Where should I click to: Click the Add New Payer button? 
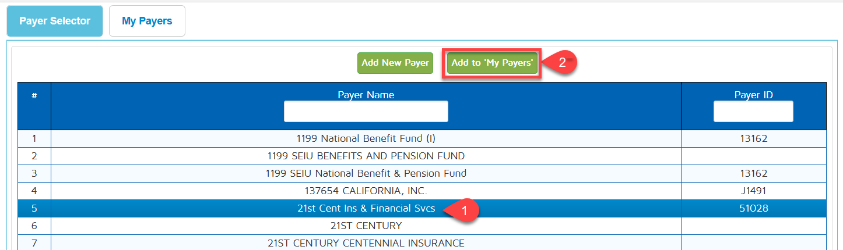coord(395,63)
